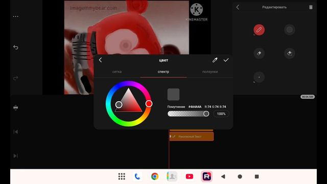This screenshot has height=184, width=327.
Task: Select the Рукописный текст layer clip in timeline
Action: point(192,136)
